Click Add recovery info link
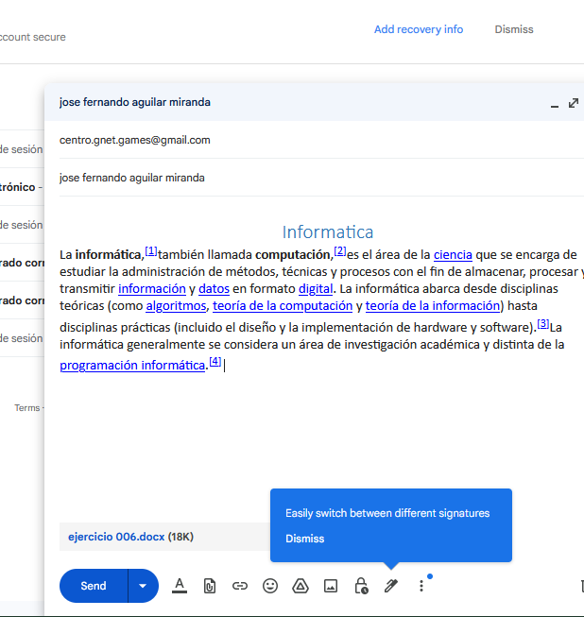Image resolution: width=584 pixels, height=617 pixels. [x=419, y=29]
